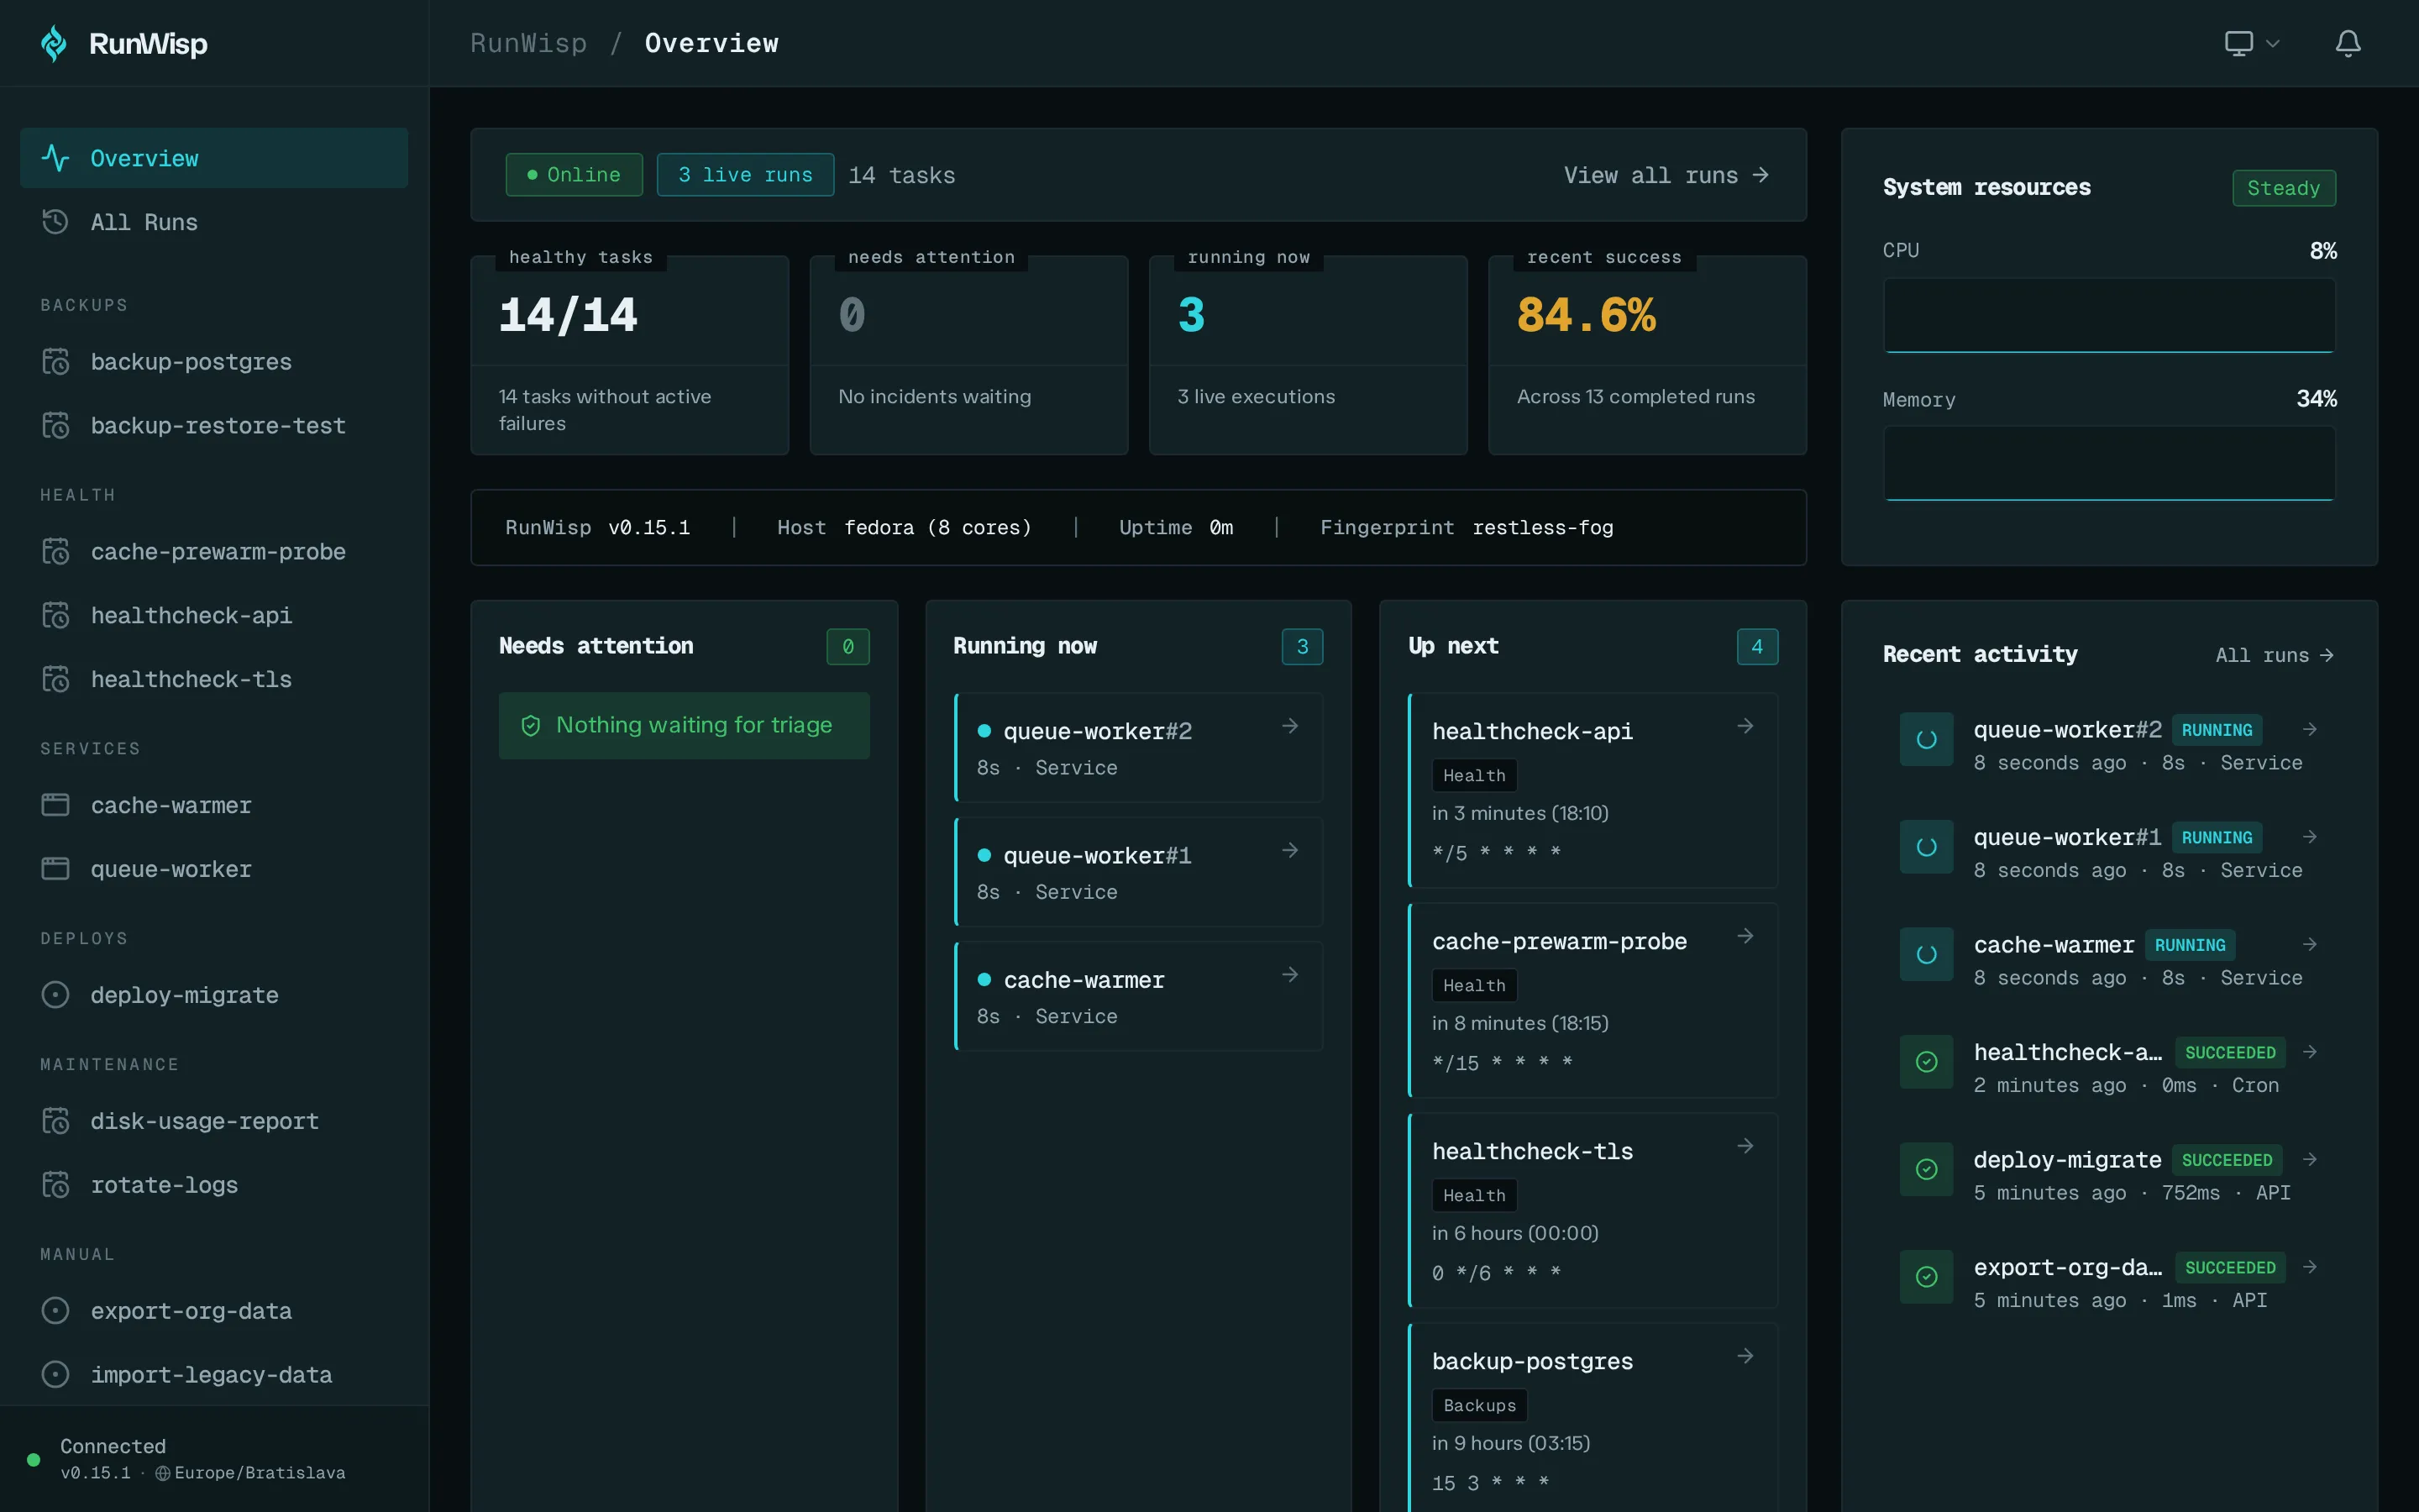Image resolution: width=2419 pixels, height=1512 pixels.
Task: Click the Needs attention count badge
Action: coord(847,647)
